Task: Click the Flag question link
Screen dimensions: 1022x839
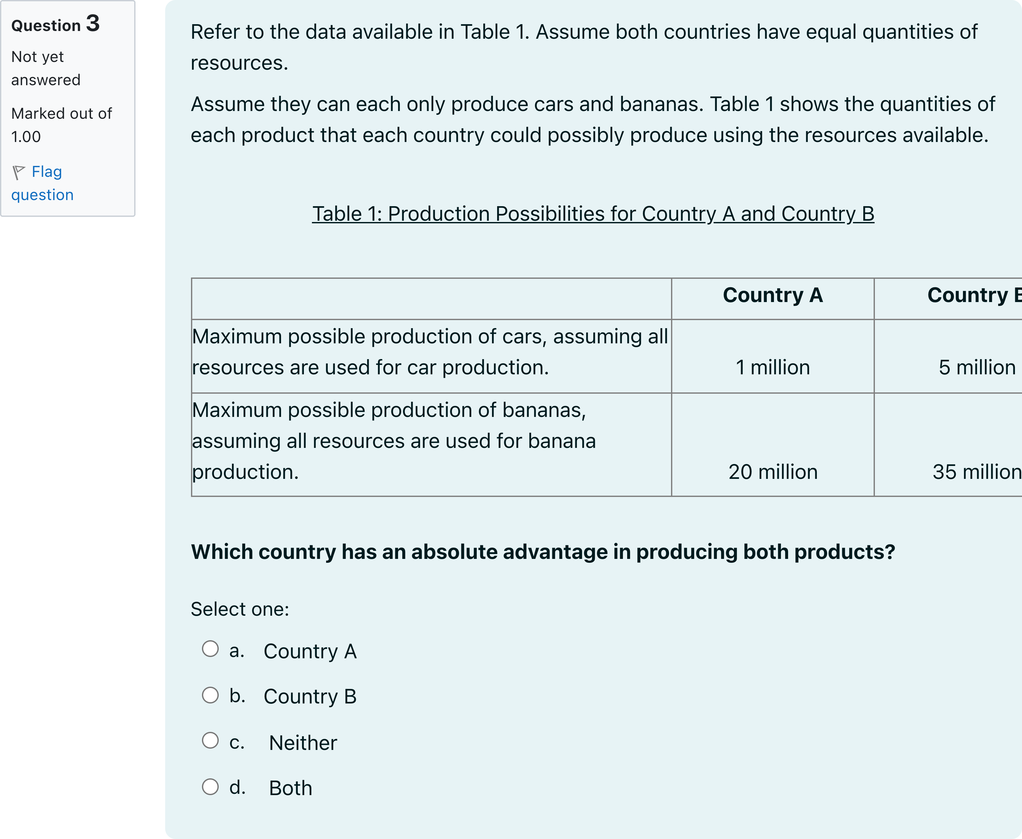Action: [43, 183]
